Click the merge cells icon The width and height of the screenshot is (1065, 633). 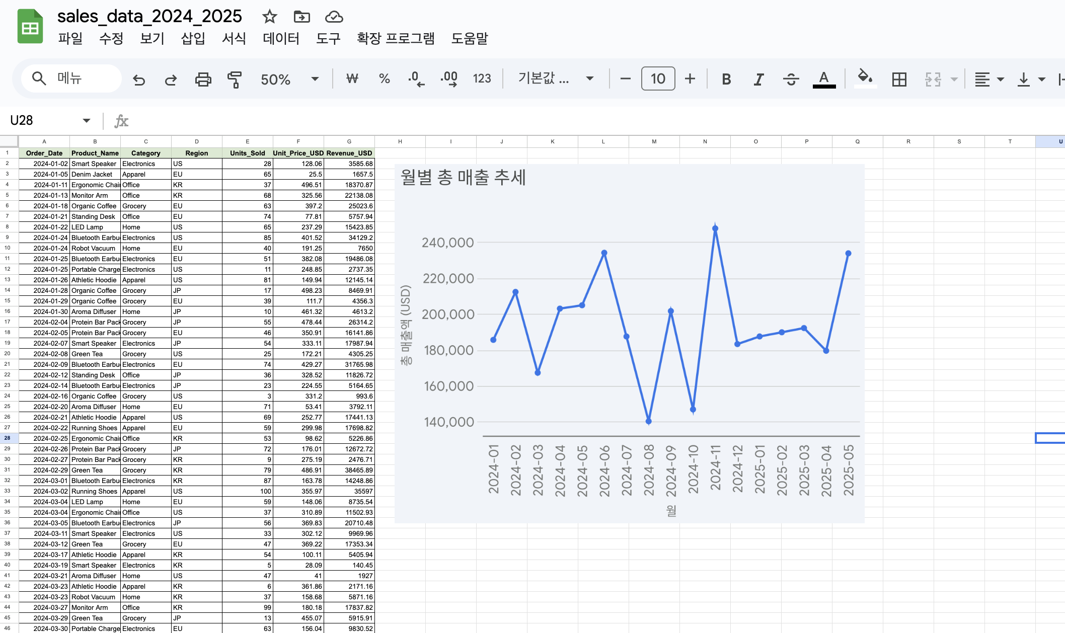click(x=933, y=79)
